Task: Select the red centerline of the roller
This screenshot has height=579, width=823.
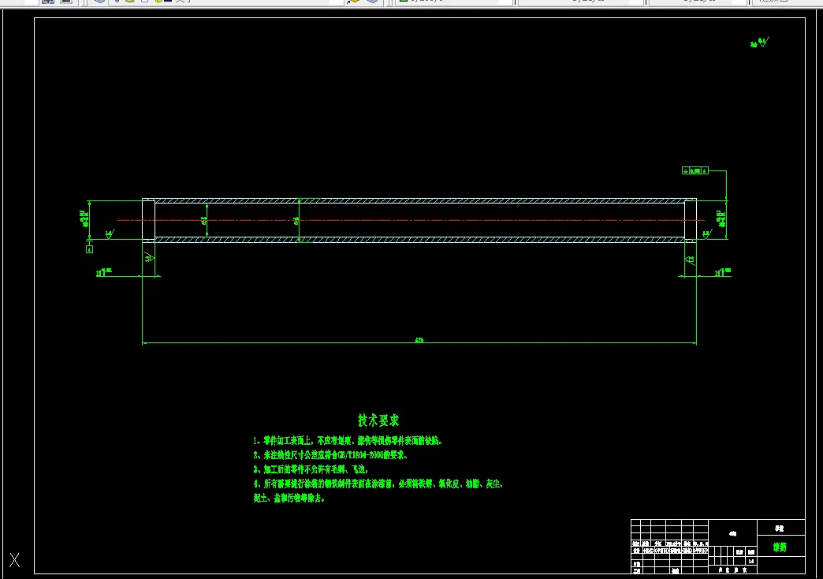Action: (411, 220)
